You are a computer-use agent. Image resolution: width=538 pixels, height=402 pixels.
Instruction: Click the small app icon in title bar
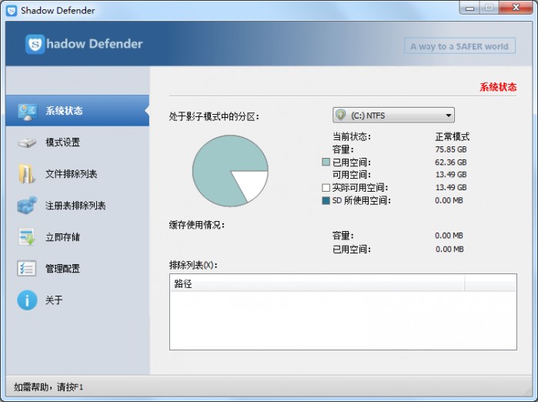click(x=12, y=11)
